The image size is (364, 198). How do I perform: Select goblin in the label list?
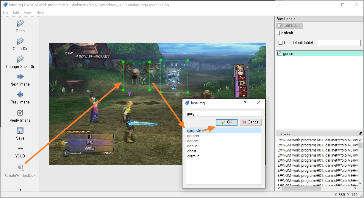click(x=224, y=146)
